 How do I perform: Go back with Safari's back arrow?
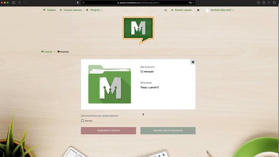20,3
